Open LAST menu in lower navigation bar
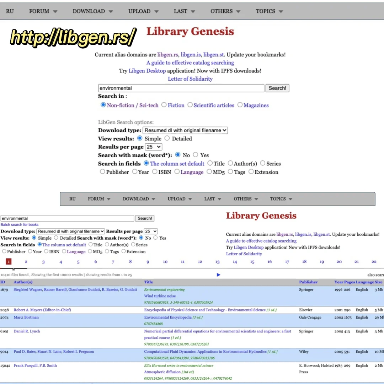 (x=213, y=199)
